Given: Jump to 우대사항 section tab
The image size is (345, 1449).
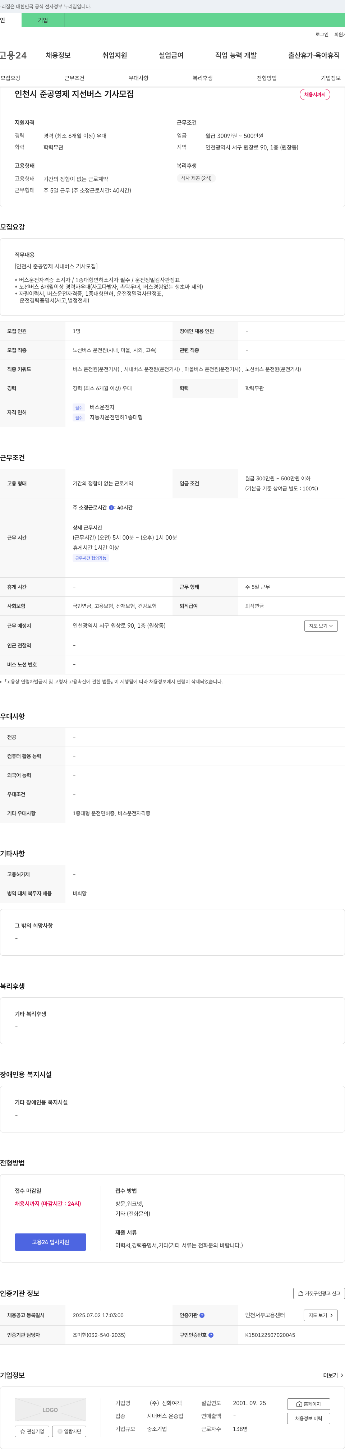Looking at the screenshot, I should (138, 78).
